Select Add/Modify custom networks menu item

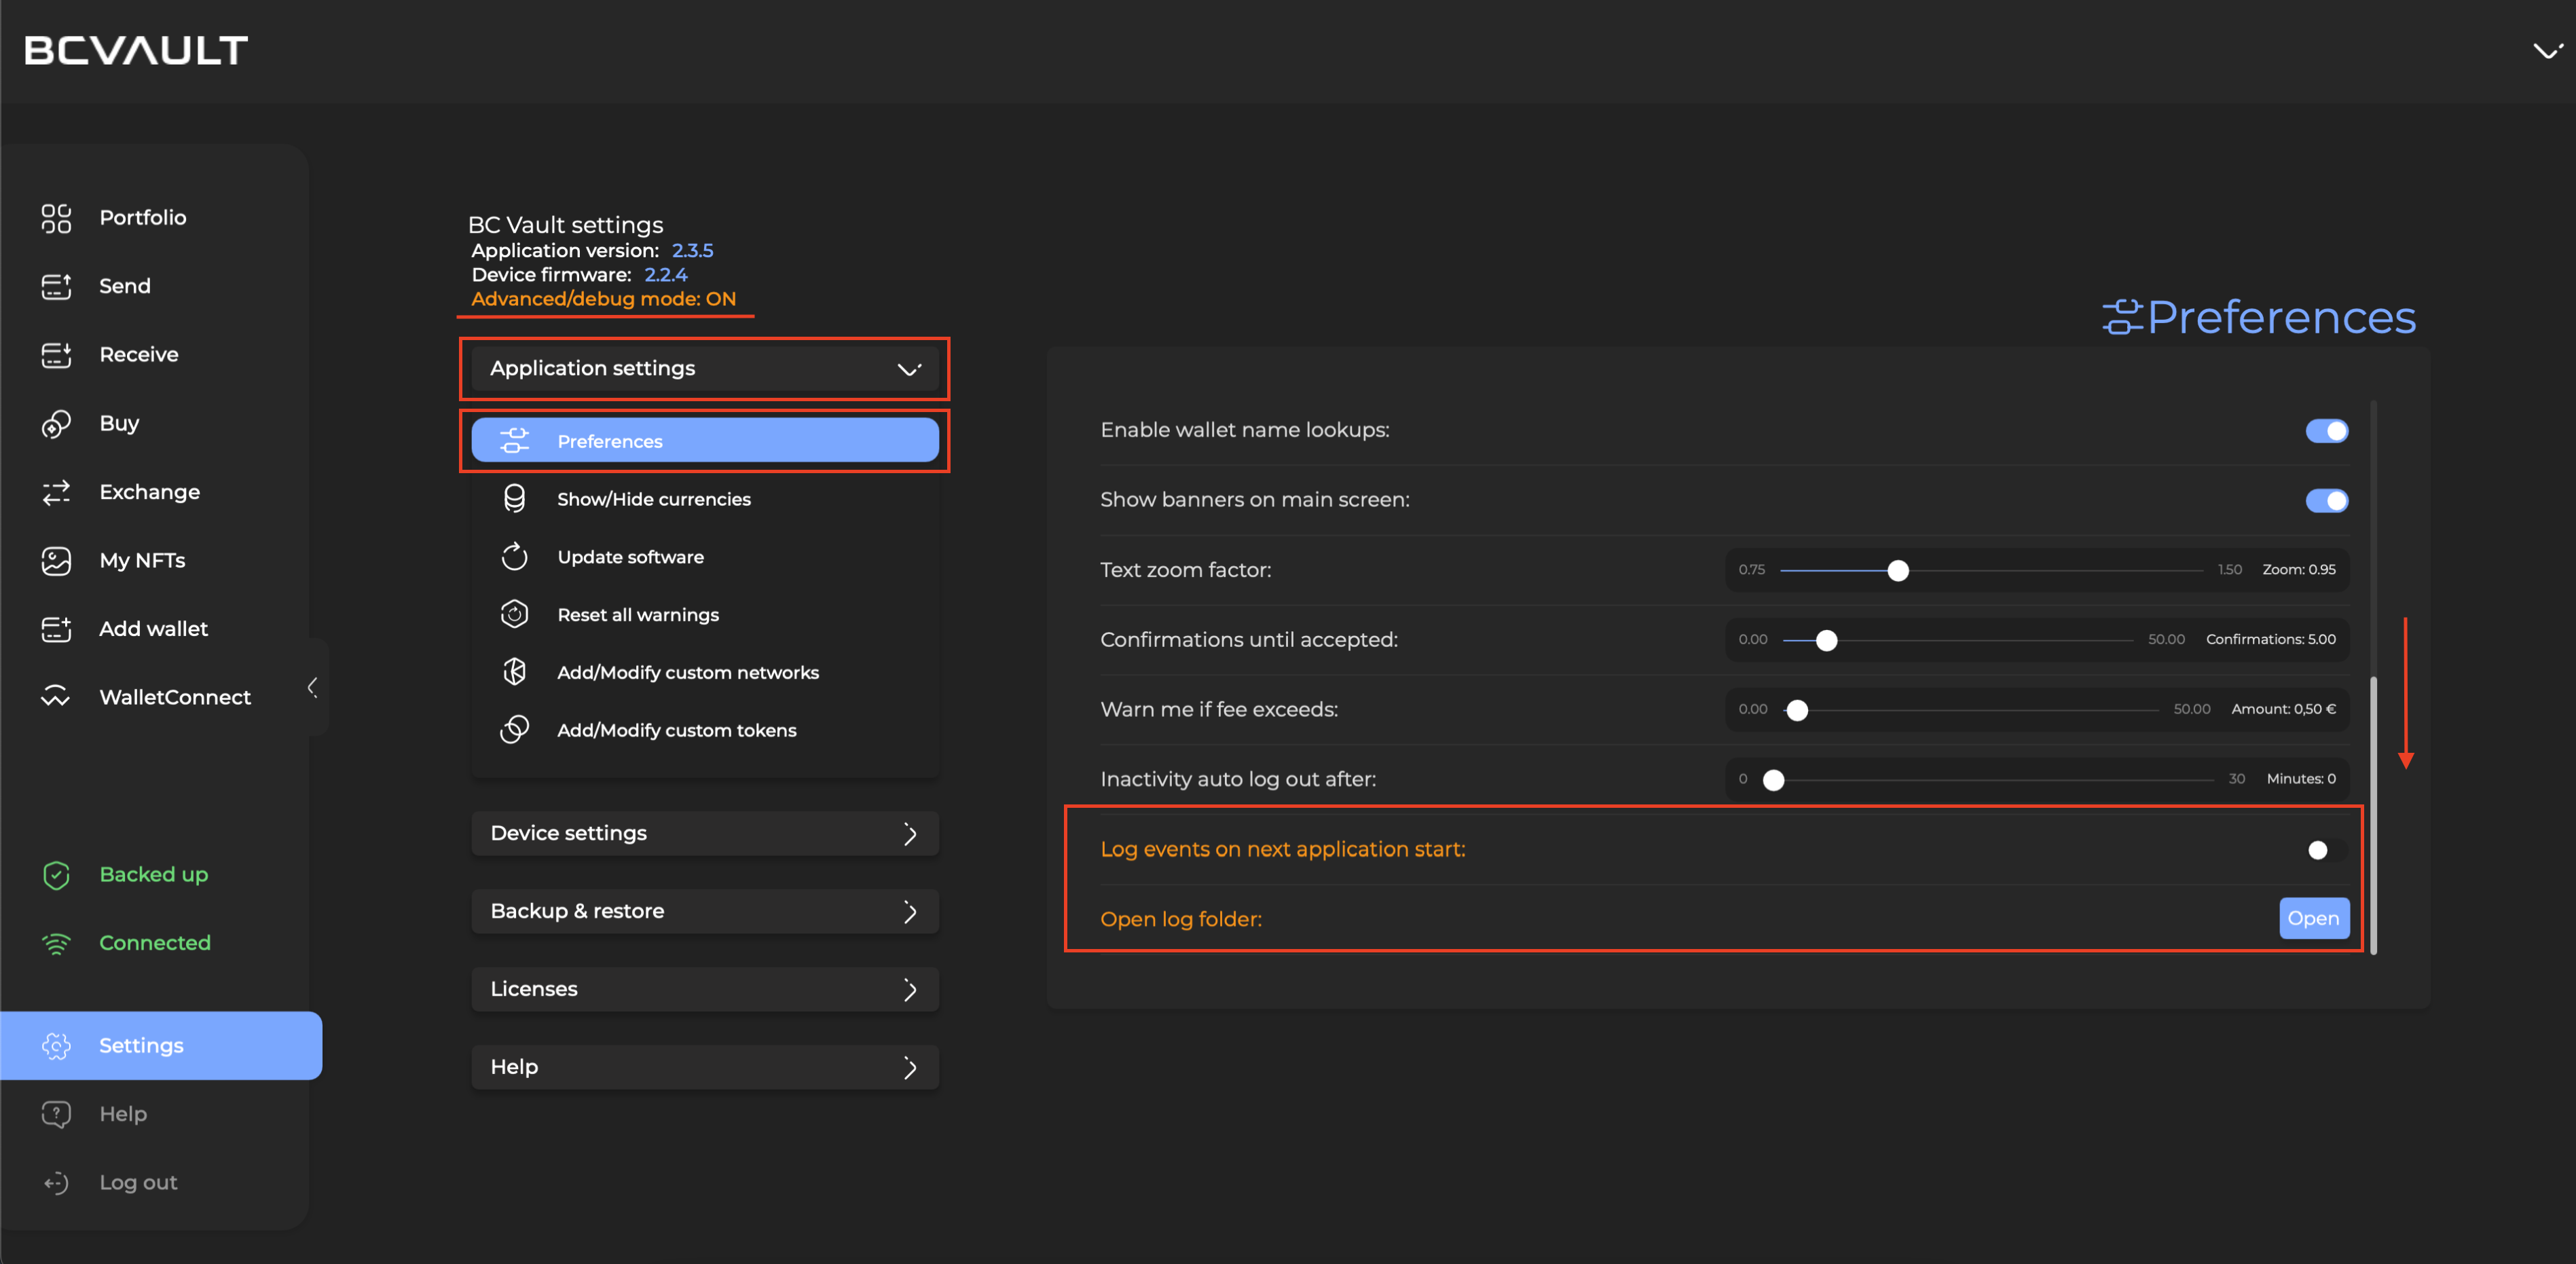(687, 673)
